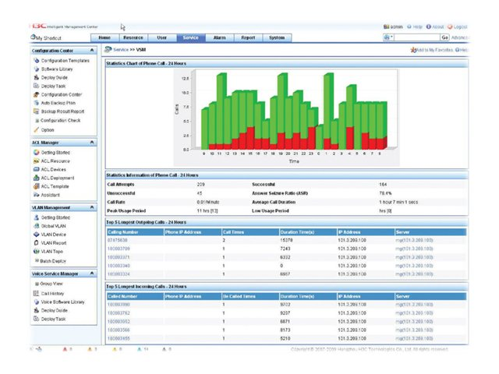Image resolution: width=499 pixels, height=374 pixels.
Task: Switch to the Alarm tab
Action: (x=219, y=37)
